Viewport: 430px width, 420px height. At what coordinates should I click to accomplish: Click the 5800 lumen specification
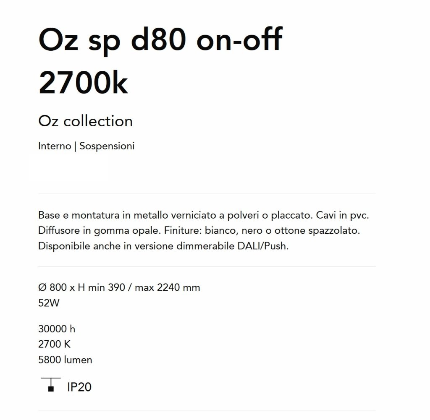pyautogui.click(x=65, y=360)
